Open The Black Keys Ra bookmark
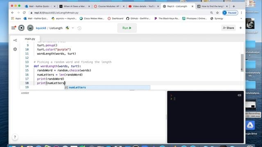 point(167,18)
